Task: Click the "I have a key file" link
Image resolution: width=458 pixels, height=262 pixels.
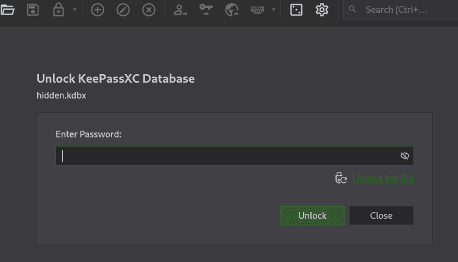Action: tap(383, 178)
